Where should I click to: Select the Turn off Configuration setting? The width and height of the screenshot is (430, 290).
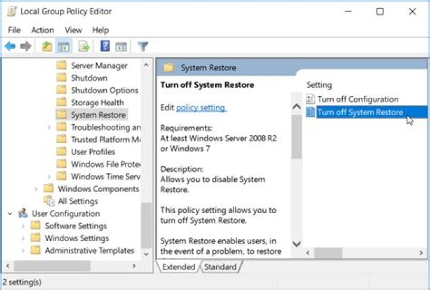(358, 99)
